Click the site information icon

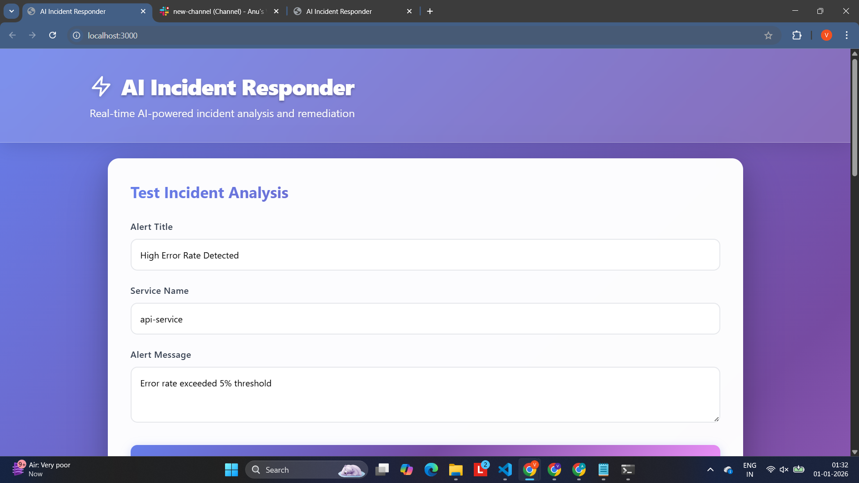pyautogui.click(x=77, y=35)
